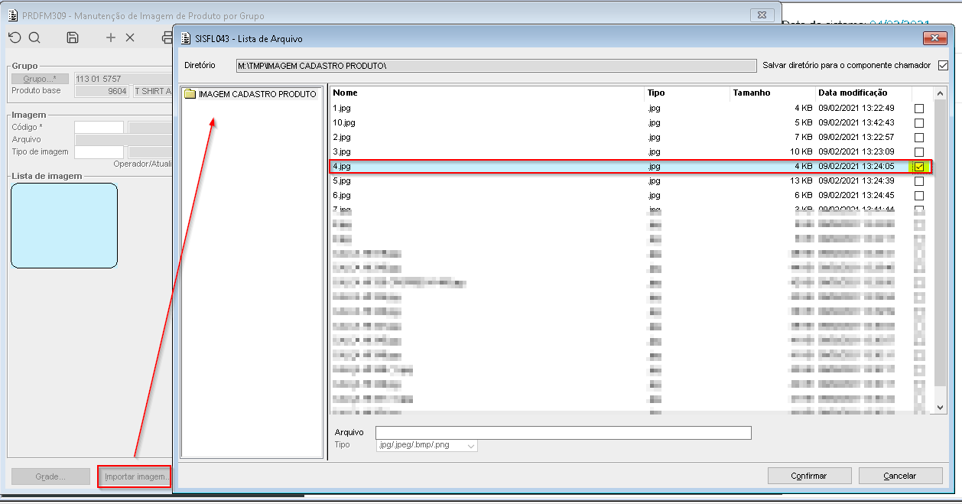Click the document icon in PRDFM309 title bar
Viewport: 962px width, 504px height.
pyautogui.click(x=13, y=15)
